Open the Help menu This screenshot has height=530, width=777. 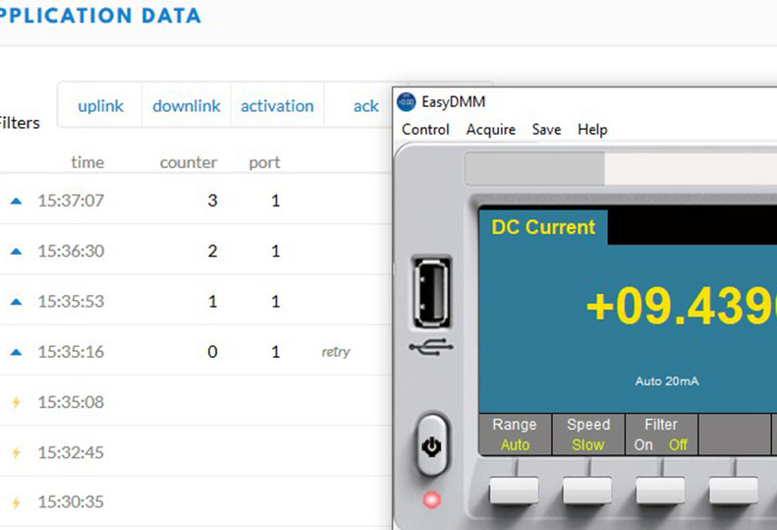click(x=592, y=130)
